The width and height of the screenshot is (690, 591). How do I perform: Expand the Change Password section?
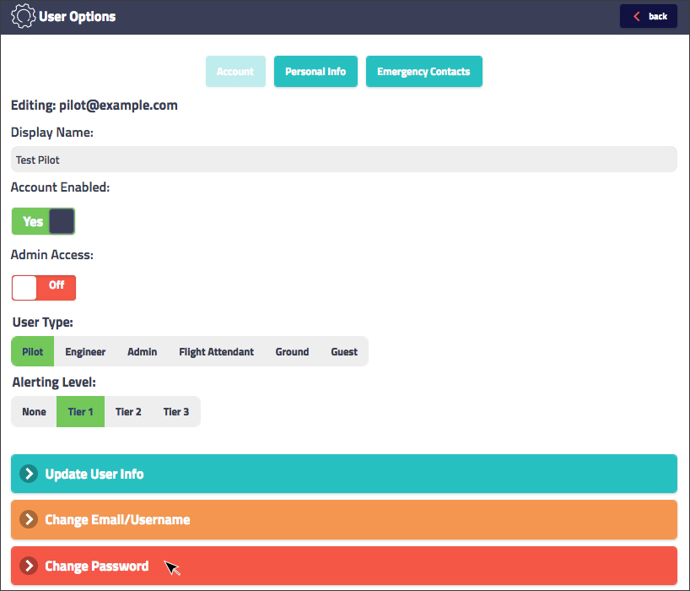coord(343,566)
